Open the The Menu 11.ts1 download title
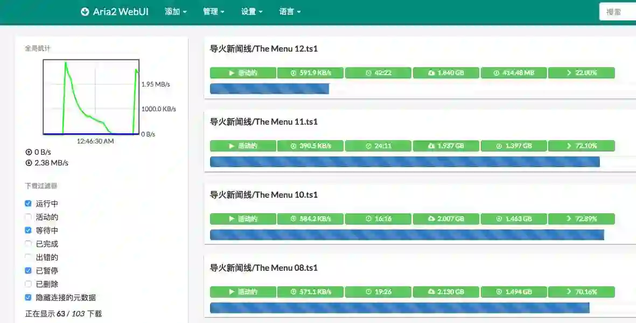This screenshot has width=636, height=323. (264, 122)
